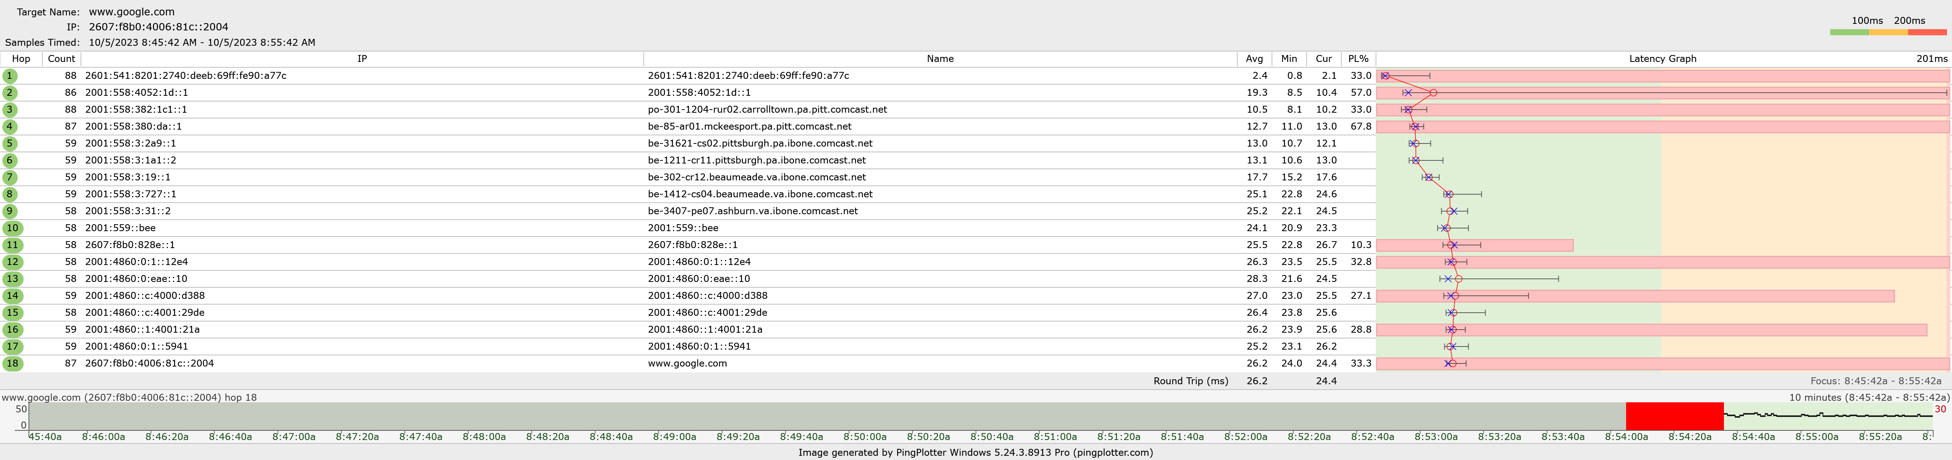The width and height of the screenshot is (1952, 460).
Task: Click the 67.8 packet loss value
Action: click(x=1361, y=127)
